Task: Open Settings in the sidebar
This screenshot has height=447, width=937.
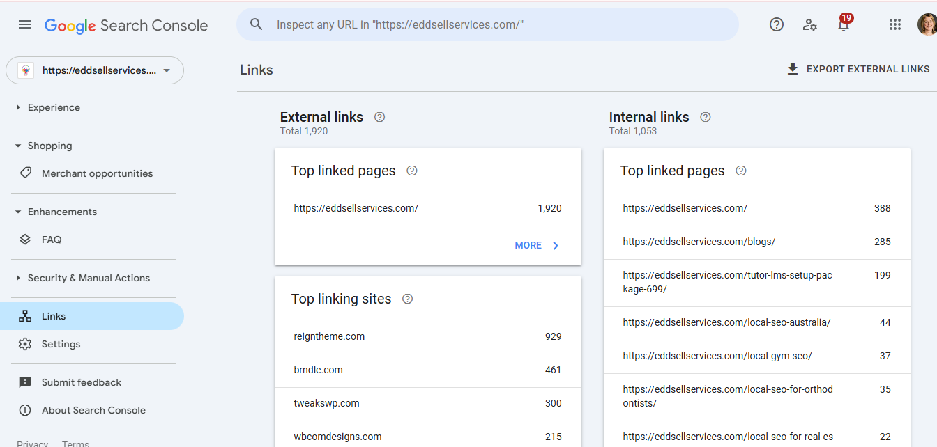Action: point(92,344)
